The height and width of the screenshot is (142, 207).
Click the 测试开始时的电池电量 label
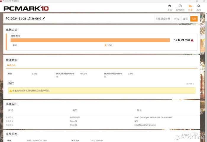65,75
